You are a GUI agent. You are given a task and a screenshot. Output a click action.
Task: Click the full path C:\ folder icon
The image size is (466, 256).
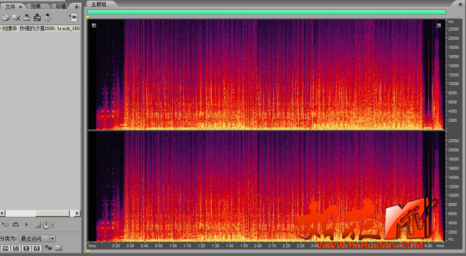(x=59, y=247)
